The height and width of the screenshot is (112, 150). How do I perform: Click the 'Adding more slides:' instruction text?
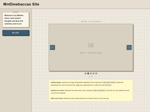(57, 90)
